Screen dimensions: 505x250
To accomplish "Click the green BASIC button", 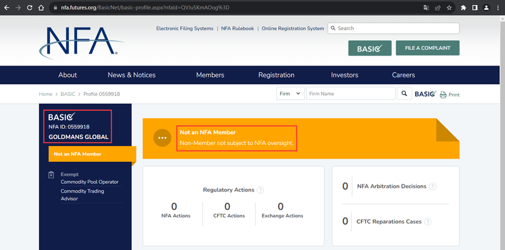I will [x=370, y=48].
